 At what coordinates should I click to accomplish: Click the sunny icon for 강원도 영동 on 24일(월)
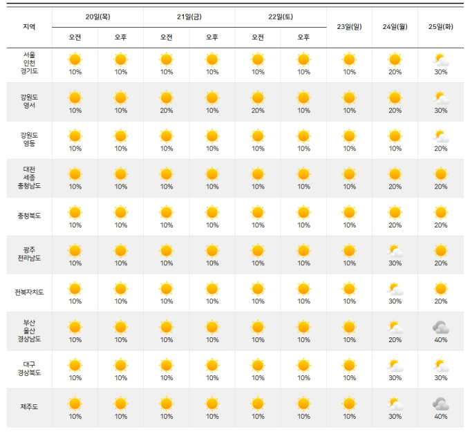395,135
